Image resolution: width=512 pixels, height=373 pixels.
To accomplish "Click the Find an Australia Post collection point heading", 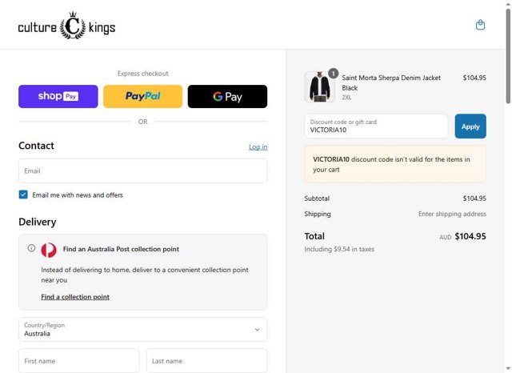I will click(121, 249).
